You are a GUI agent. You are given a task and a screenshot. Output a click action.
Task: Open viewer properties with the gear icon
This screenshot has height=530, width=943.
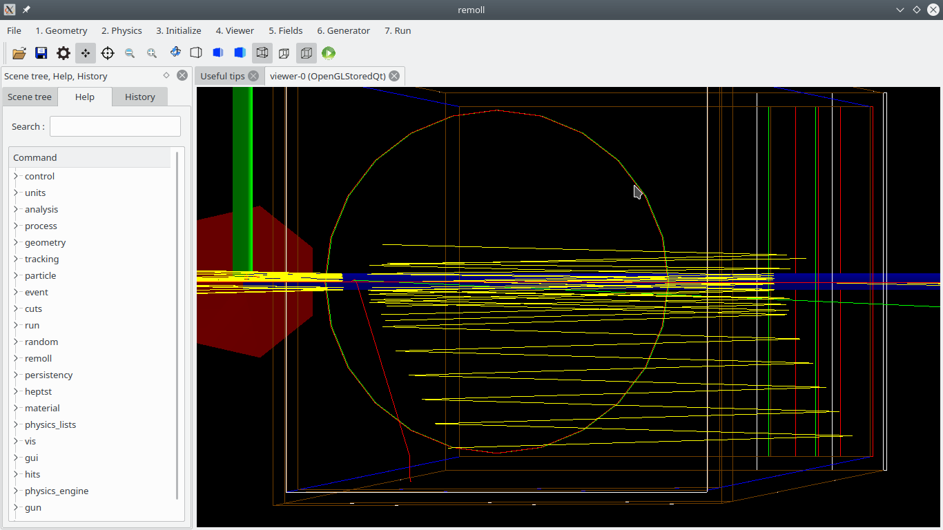click(x=64, y=53)
